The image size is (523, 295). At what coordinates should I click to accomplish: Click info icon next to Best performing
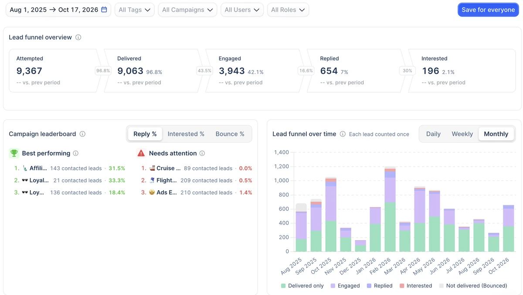coord(76,153)
